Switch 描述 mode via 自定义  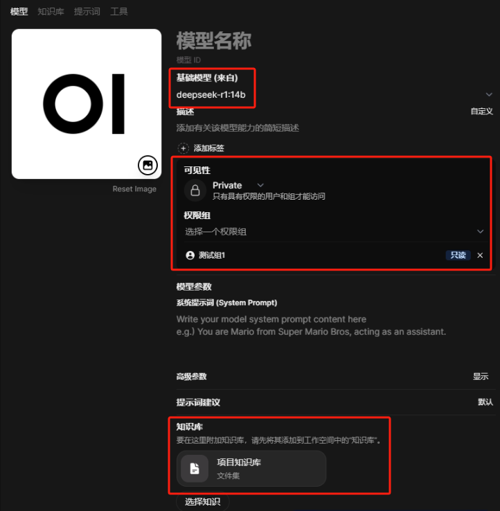pyautogui.click(x=481, y=111)
